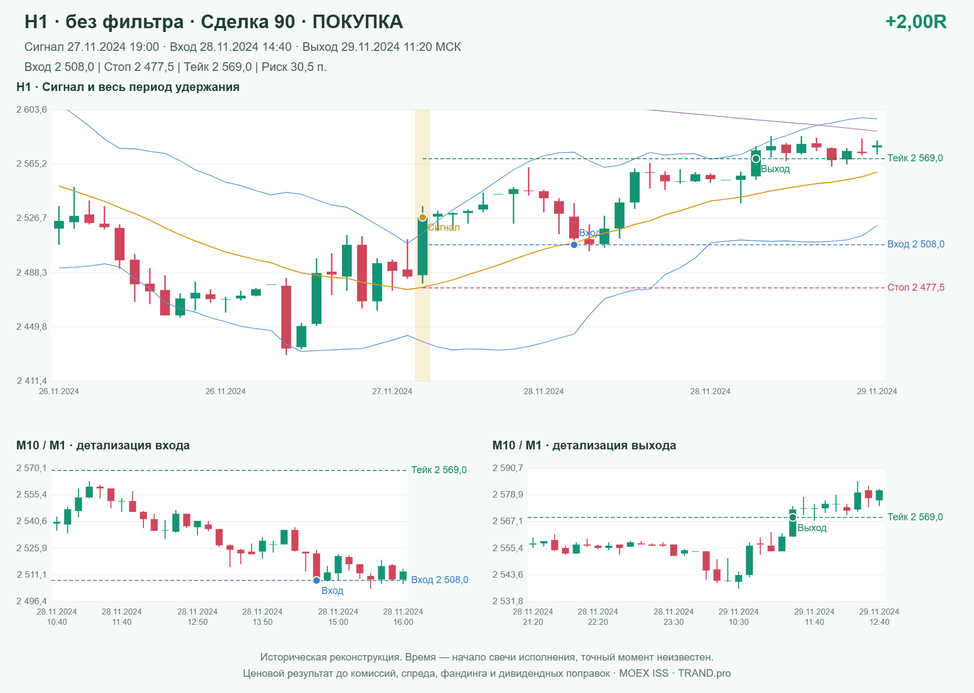Click the entry marker dot in entry detail chart

pyautogui.click(x=317, y=580)
